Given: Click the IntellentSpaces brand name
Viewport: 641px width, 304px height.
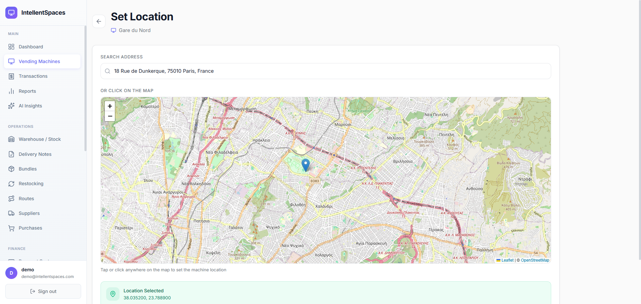Looking at the screenshot, I should coord(43,13).
